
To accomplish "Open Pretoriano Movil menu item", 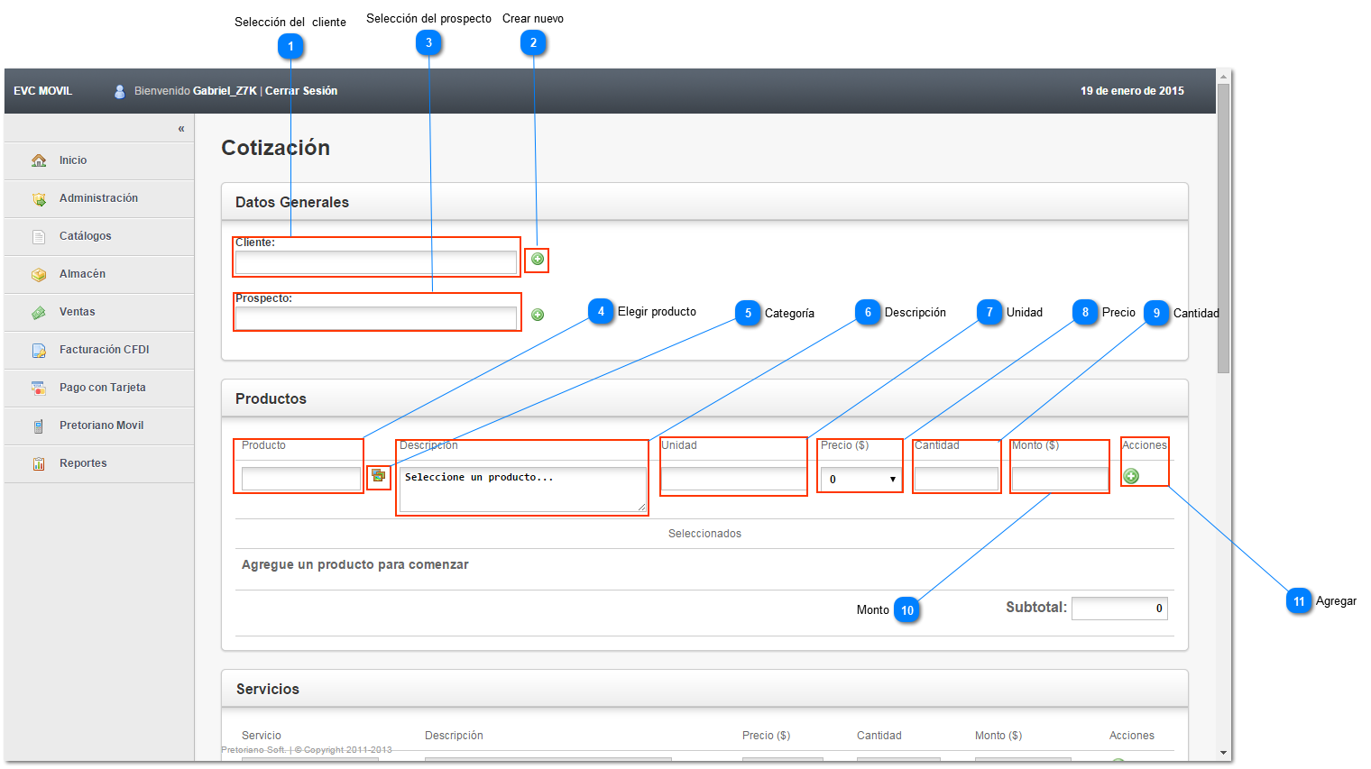I will pos(99,426).
